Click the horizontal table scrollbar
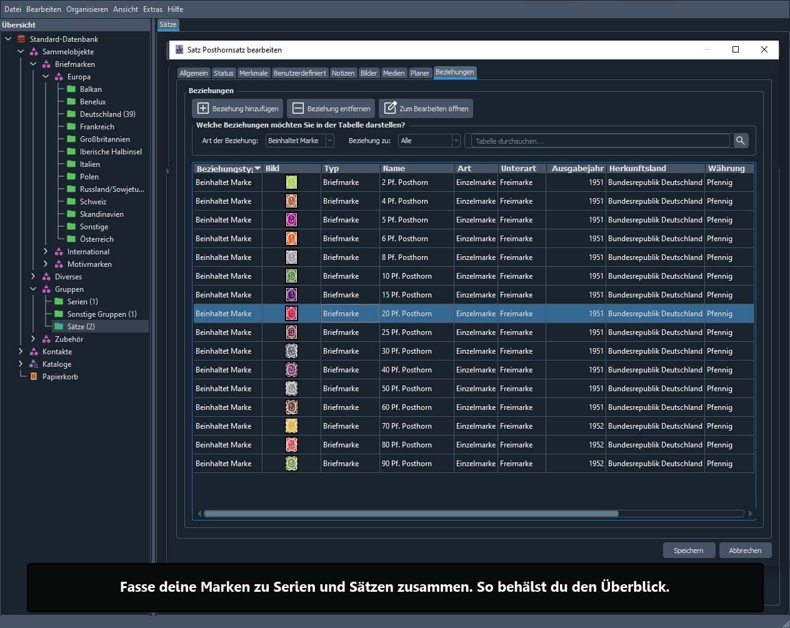 [411, 514]
